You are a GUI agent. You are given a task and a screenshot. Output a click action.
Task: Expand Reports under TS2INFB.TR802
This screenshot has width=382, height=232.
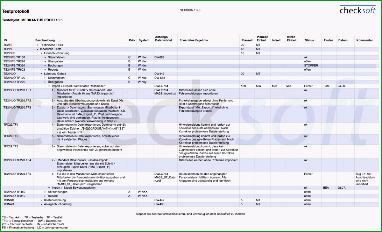click(45, 69)
